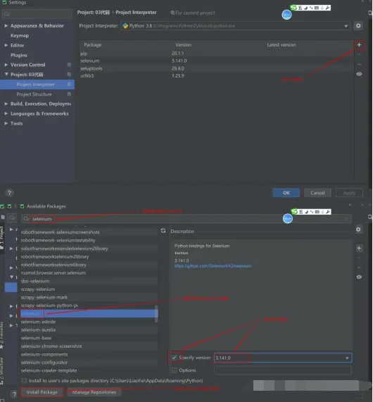This screenshot has height=402, width=373.
Task: Click the Sogou input method S icon in the top toolbar
Action: click(293, 8)
